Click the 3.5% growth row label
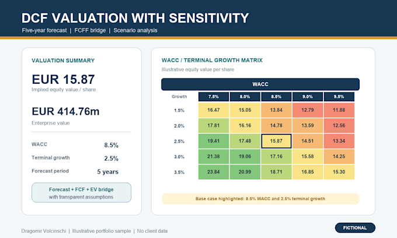 [179, 172]
